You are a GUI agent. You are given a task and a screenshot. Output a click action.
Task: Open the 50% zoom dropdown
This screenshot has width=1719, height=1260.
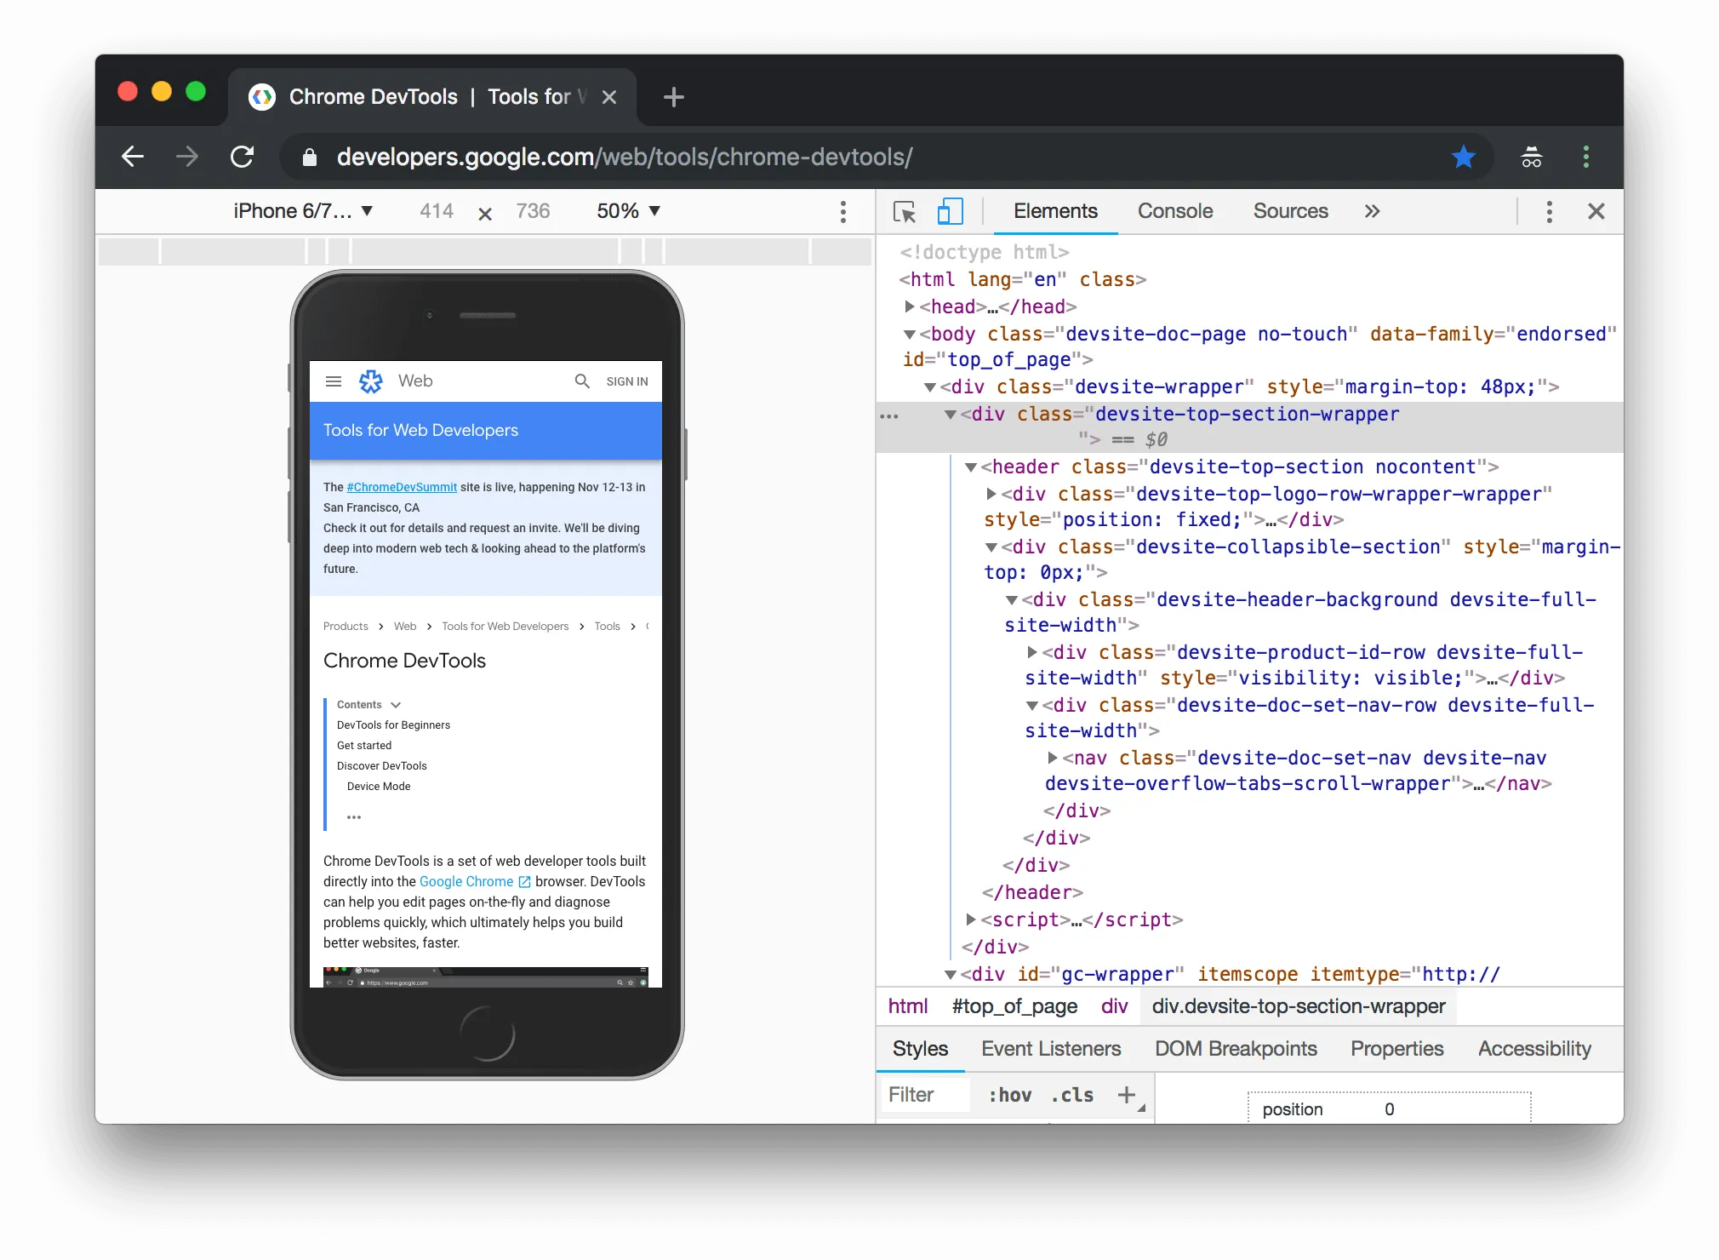click(628, 211)
